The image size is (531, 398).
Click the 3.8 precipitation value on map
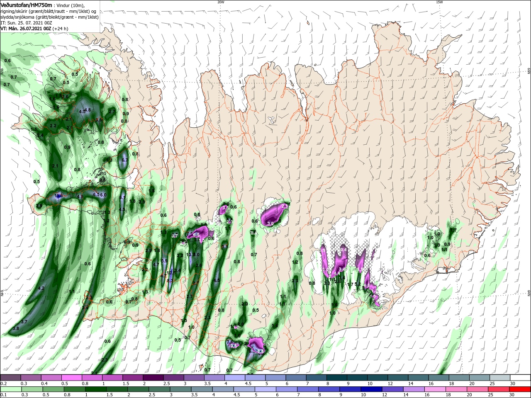tap(16, 328)
